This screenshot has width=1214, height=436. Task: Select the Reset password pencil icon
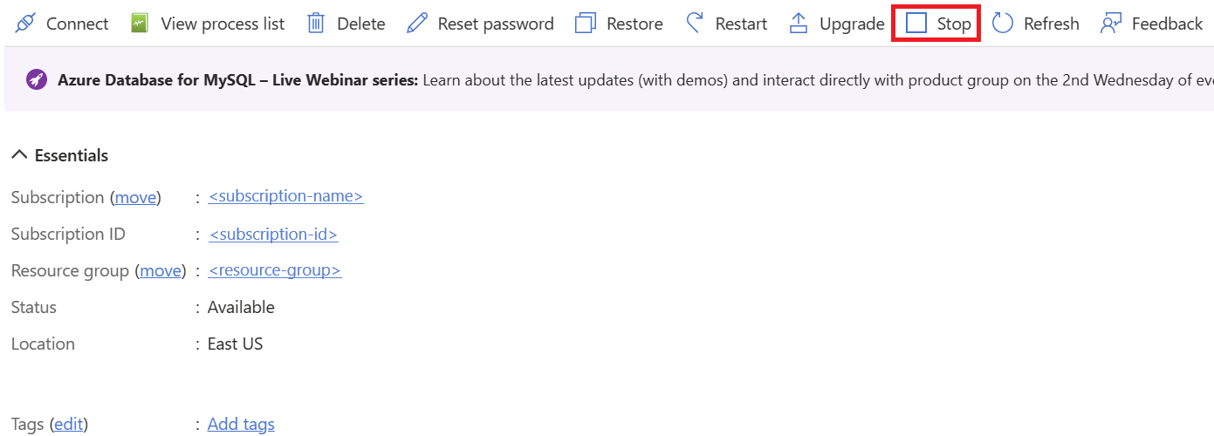pyautogui.click(x=417, y=24)
